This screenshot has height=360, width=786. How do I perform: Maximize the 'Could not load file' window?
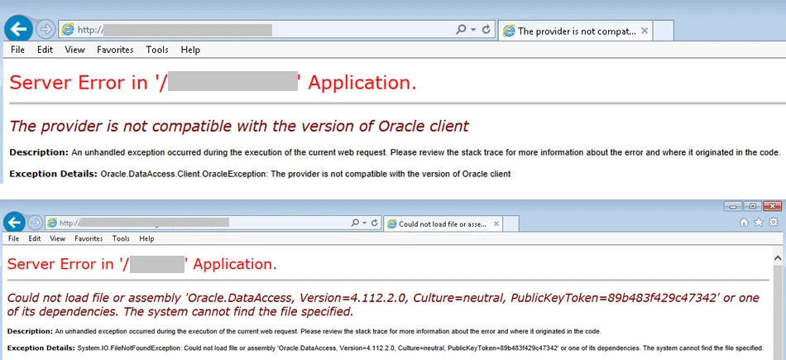point(753,206)
